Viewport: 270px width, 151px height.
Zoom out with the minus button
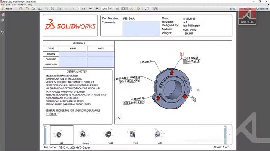click(x=90, y=8)
